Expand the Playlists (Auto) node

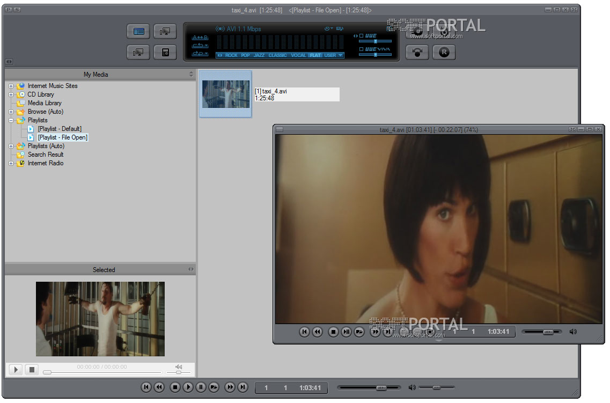tap(11, 146)
